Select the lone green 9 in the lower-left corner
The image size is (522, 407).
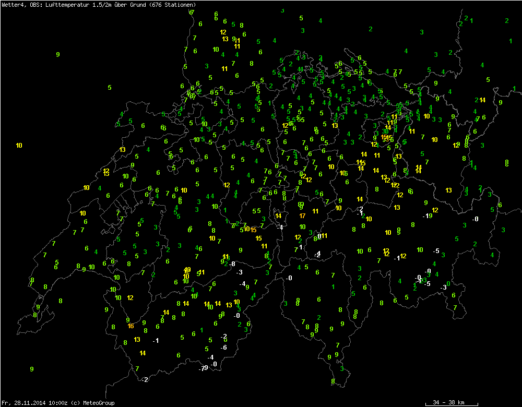[x=32, y=369]
